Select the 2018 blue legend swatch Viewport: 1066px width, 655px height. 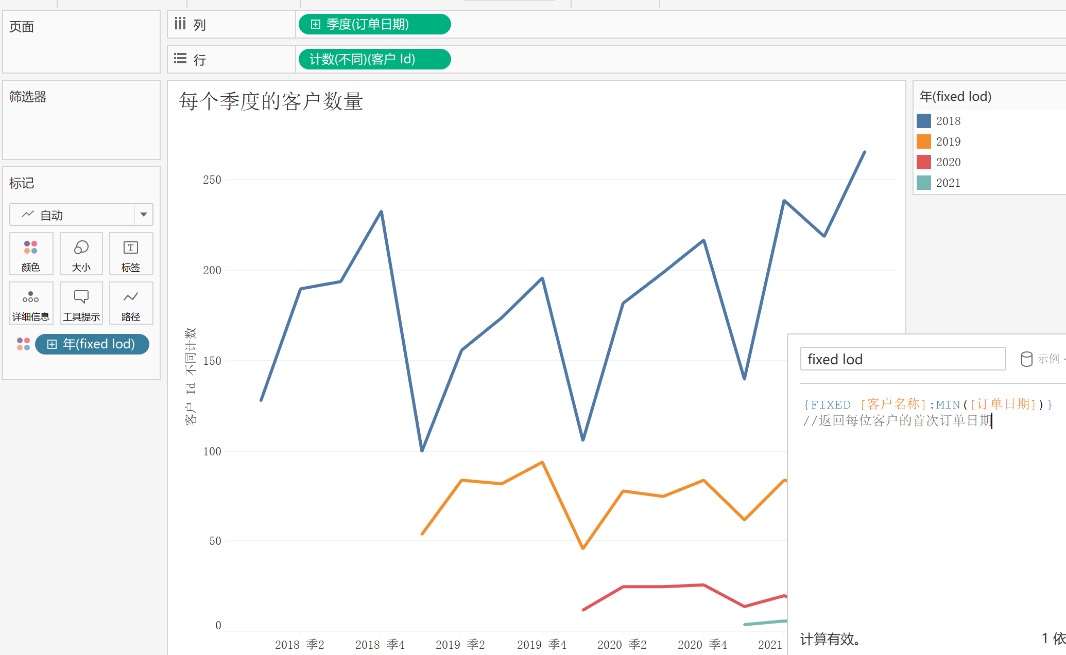[x=924, y=121]
